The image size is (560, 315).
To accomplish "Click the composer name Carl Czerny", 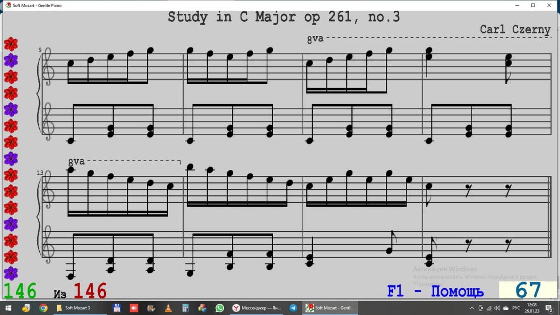I will [515, 29].
